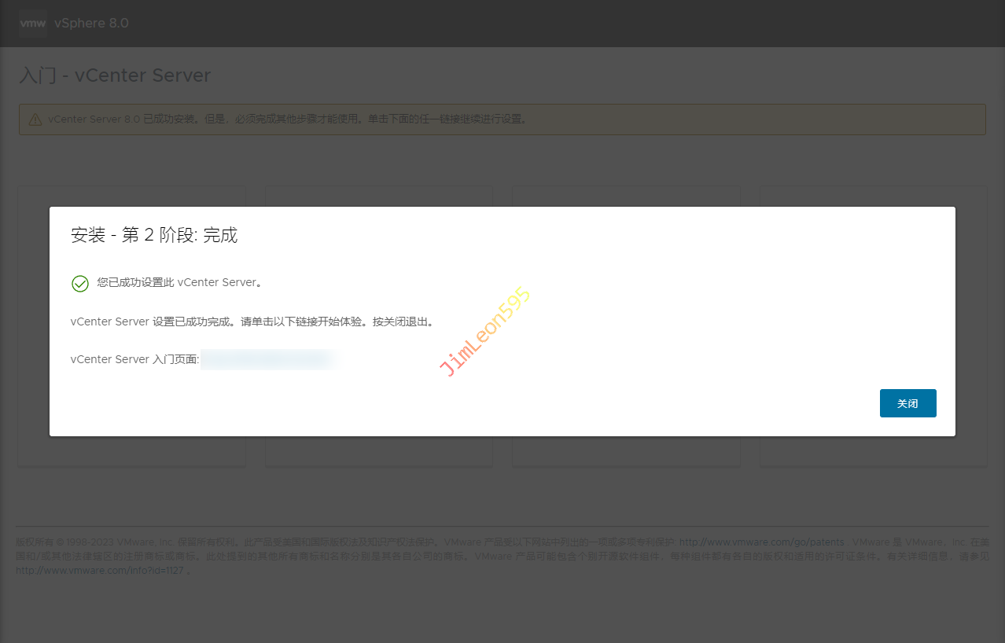Open the vmware.com/info?id=1127 footer link
This screenshot has height=643, width=1005.
[x=99, y=571]
